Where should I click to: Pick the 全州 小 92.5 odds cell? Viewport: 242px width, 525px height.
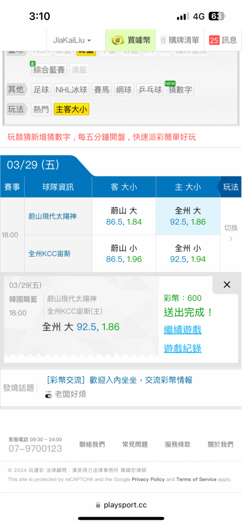pyautogui.click(x=188, y=254)
